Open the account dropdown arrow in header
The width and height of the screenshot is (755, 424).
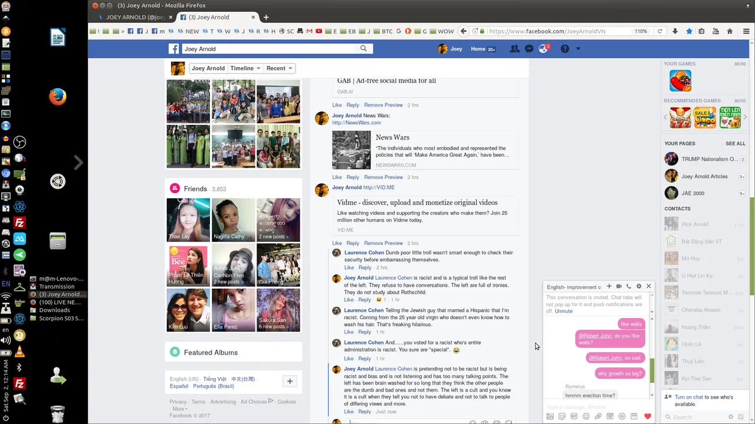[x=578, y=49]
